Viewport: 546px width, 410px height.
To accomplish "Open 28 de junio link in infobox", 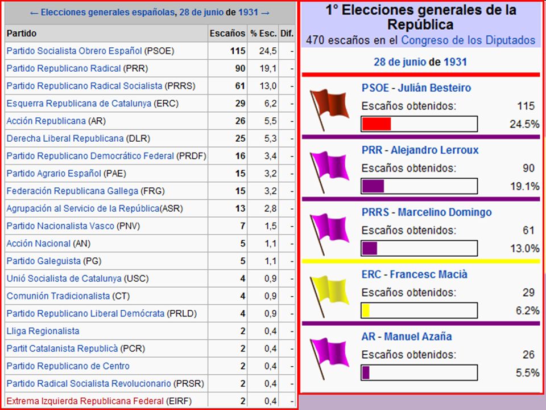I will [x=400, y=62].
